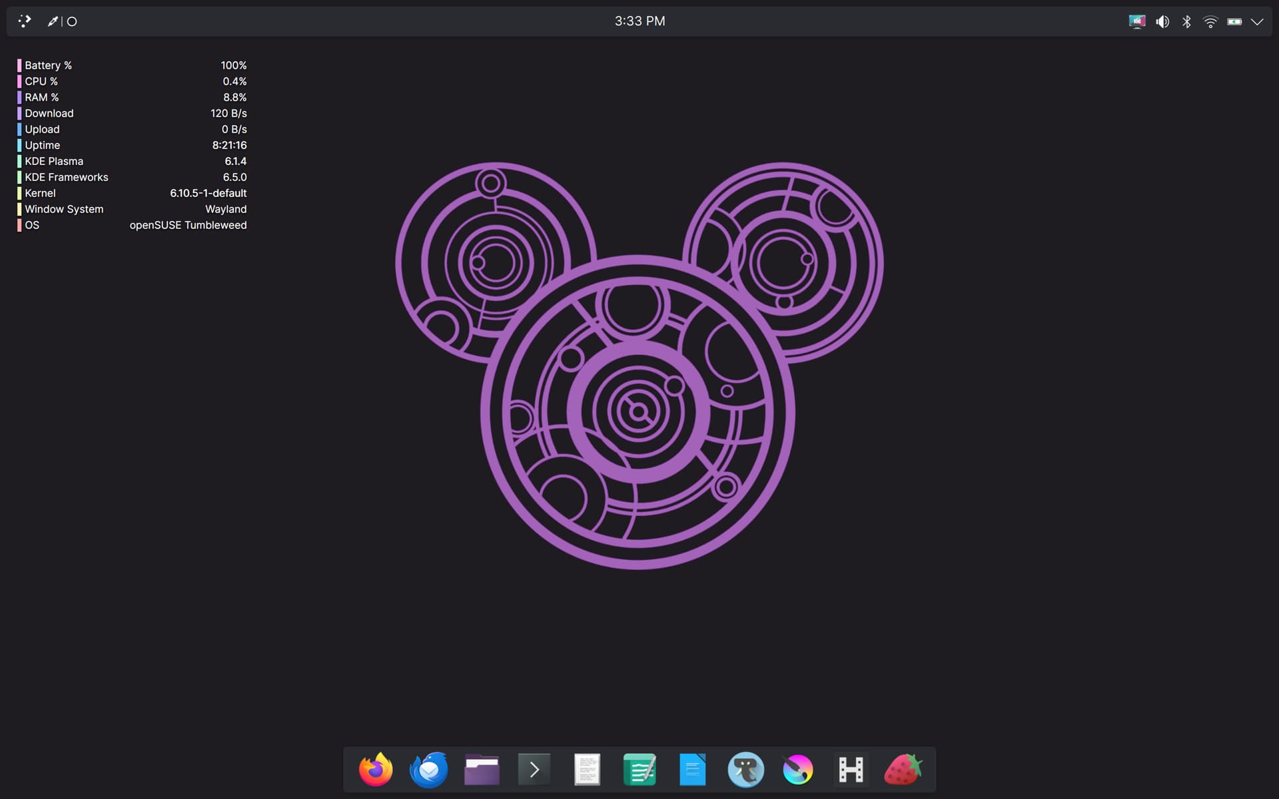This screenshot has height=799, width=1279.
Task: Open the H film-strip media player
Action: click(x=851, y=770)
